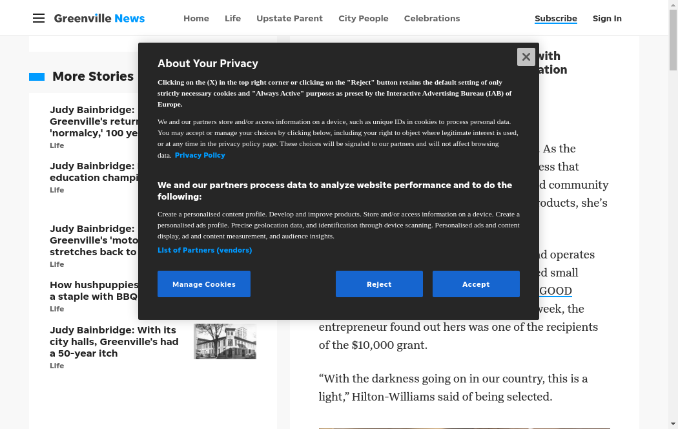The width and height of the screenshot is (678, 429).
Task: Read the 50-year itch city halls story
Action: pos(114,341)
